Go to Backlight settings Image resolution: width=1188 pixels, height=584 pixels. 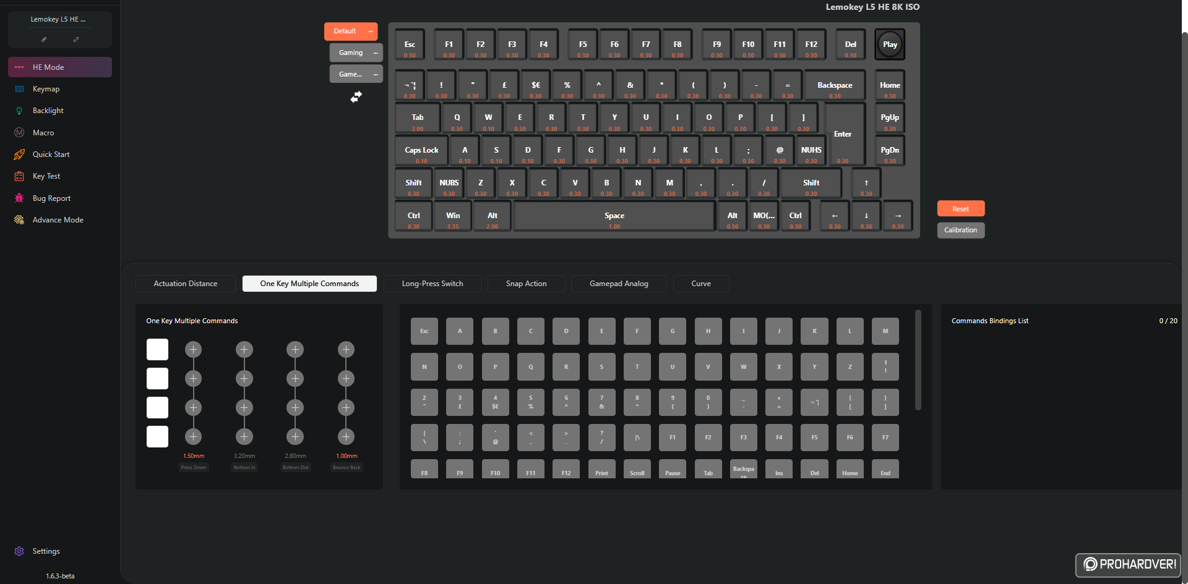pyautogui.click(x=60, y=111)
